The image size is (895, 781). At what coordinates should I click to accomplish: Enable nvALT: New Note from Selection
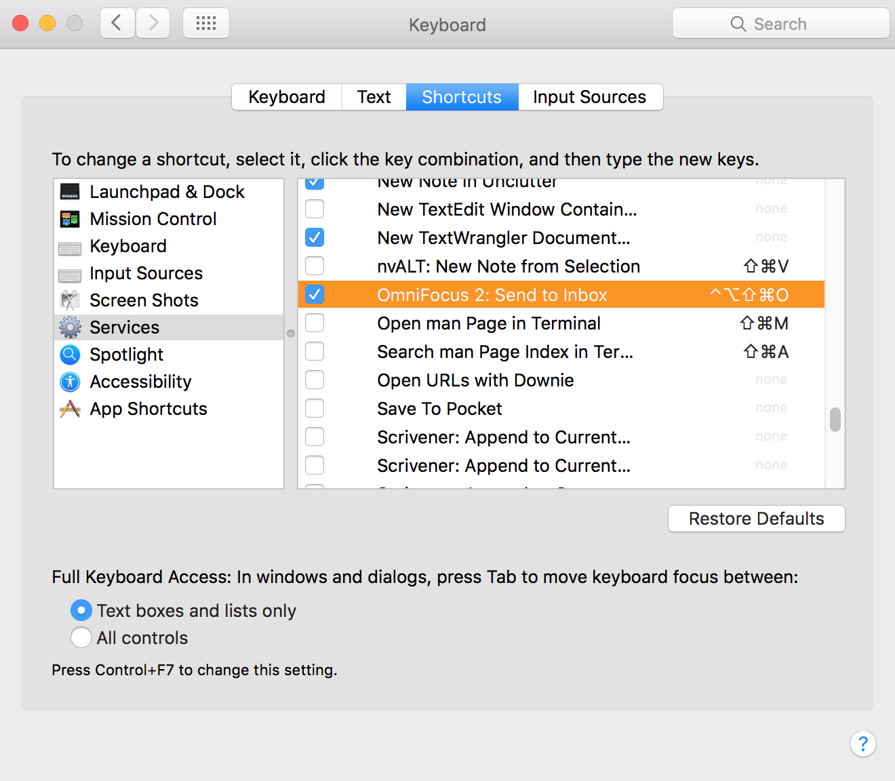point(315,266)
